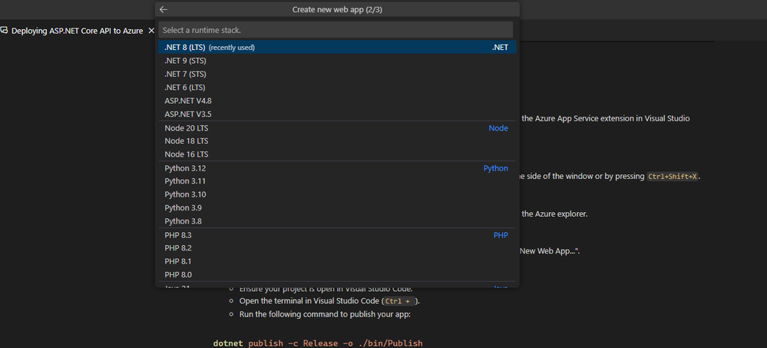The image size is (767, 348).
Task: Click the Ctrl+Shift+X shortcut text
Action: (x=673, y=177)
